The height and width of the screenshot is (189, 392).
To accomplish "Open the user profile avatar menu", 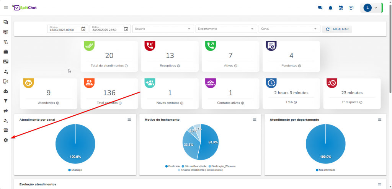I will (x=370, y=8).
